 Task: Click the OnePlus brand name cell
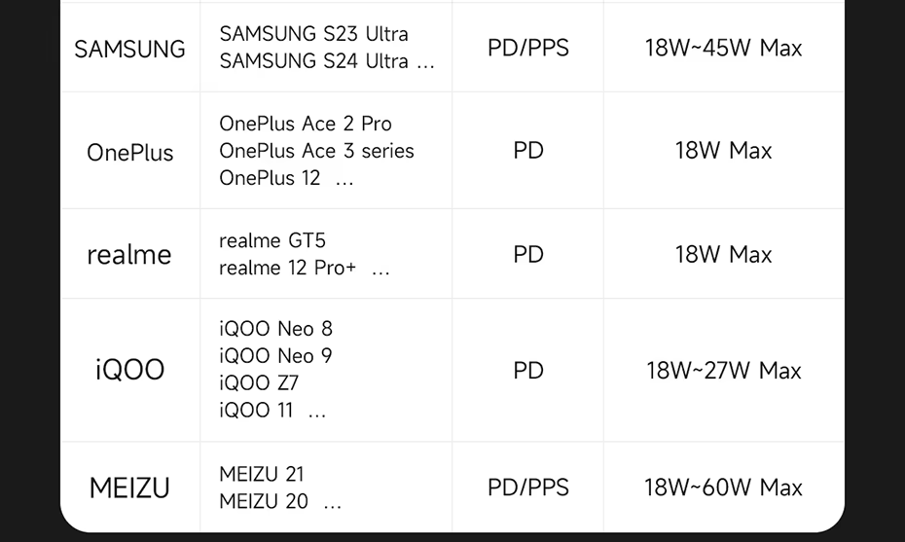(x=129, y=152)
